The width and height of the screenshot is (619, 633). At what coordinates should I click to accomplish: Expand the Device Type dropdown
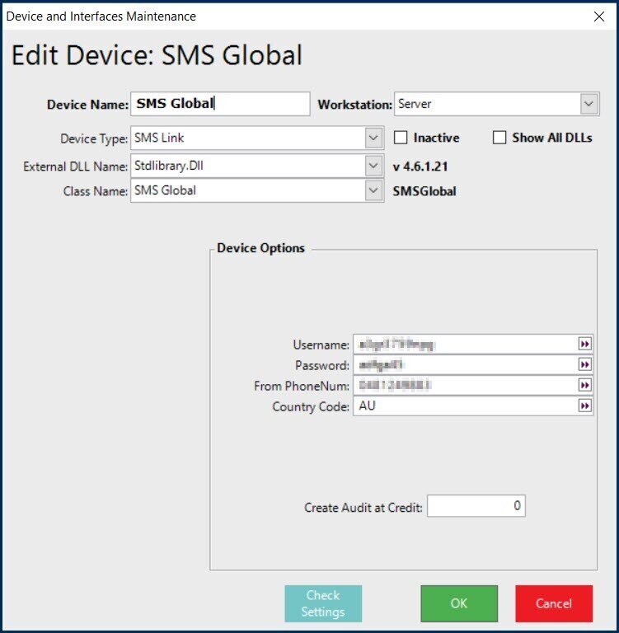(x=373, y=138)
